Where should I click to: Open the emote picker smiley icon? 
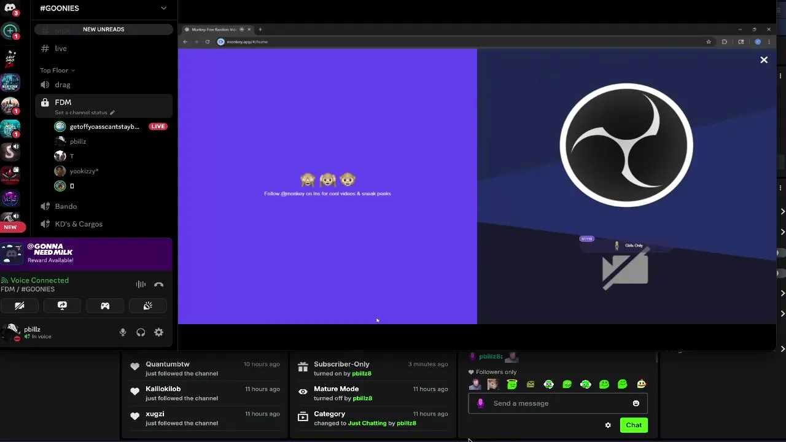point(636,403)
